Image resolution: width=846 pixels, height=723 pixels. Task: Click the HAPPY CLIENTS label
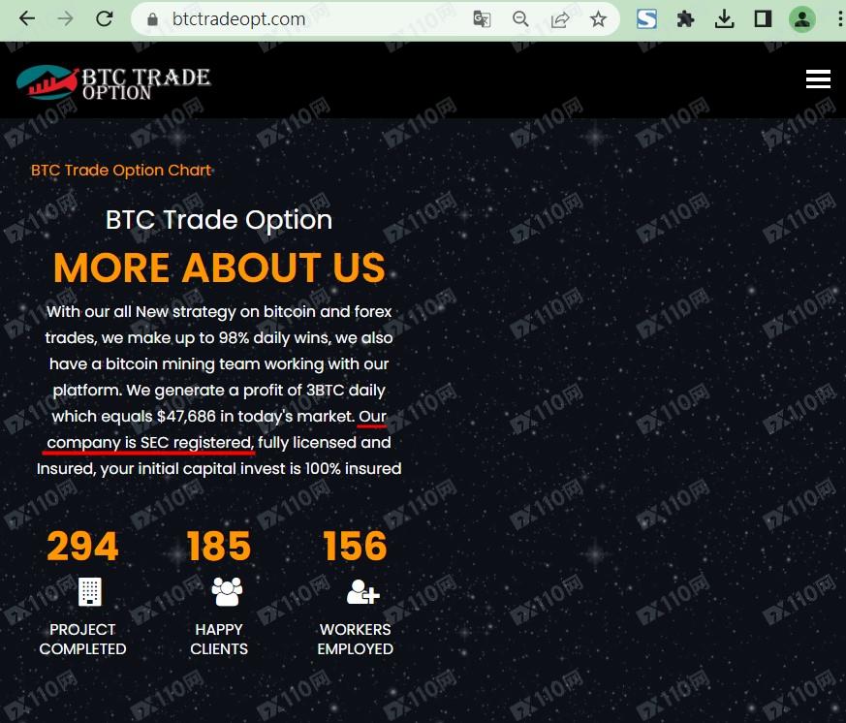[219, 639]
